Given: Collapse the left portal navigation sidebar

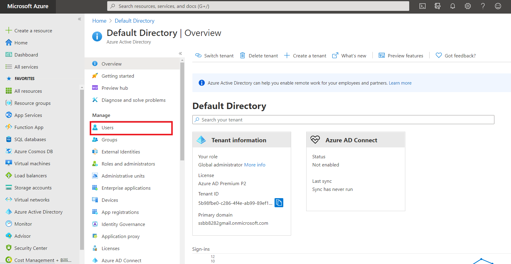Looking at the screenshot, I should pos(79,19).
